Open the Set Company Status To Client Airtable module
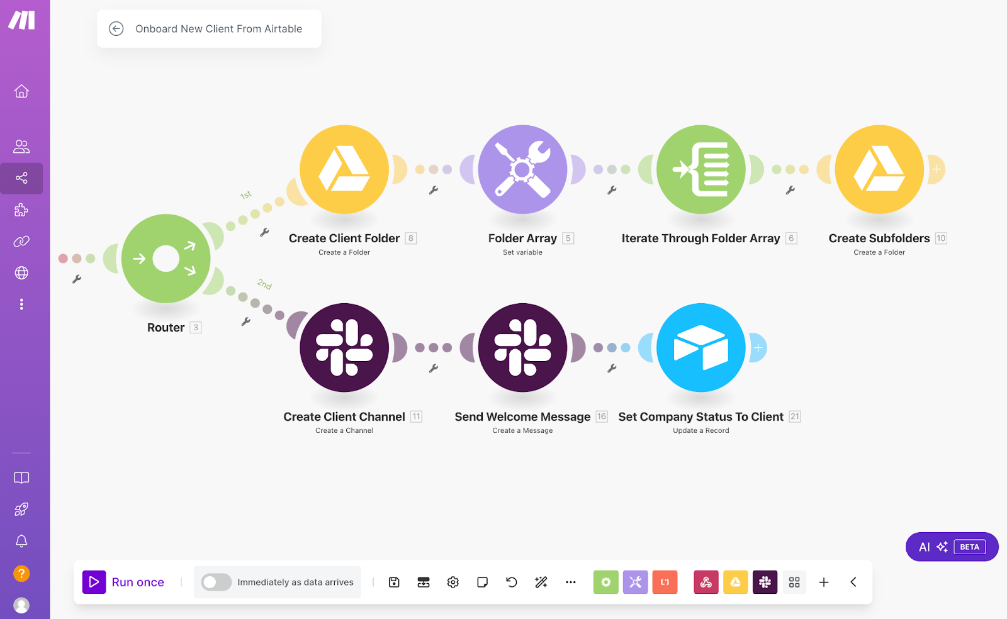The image size is (1007, 619). click(x=701, y=348)
